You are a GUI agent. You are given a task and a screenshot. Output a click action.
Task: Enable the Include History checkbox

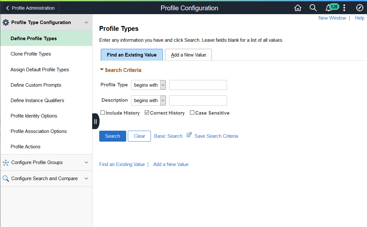102,113
